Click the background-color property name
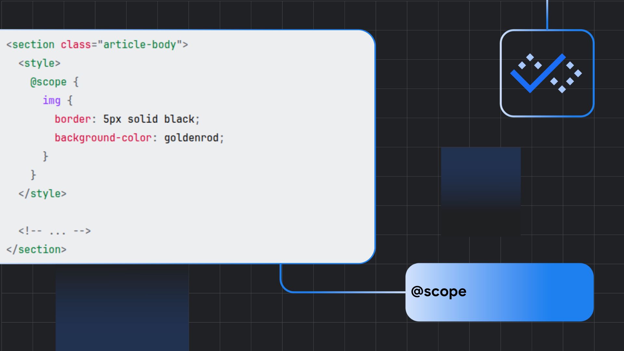Viewport: 624px width, 351px height. point(103,138)
